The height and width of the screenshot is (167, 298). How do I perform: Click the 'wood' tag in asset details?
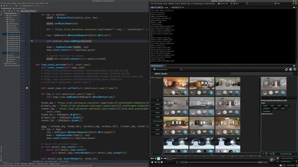pyautogui.click(x=265, y=106)
